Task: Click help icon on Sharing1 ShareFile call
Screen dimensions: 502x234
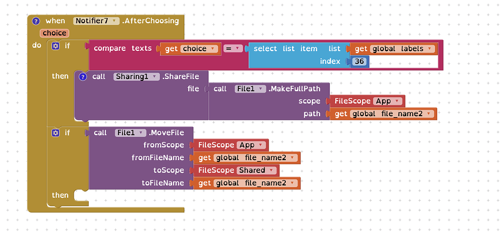Action: tap(83, 77)
